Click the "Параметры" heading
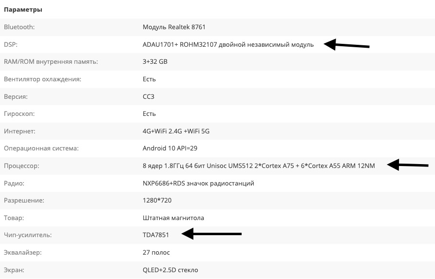 click(x=23, y=10)
